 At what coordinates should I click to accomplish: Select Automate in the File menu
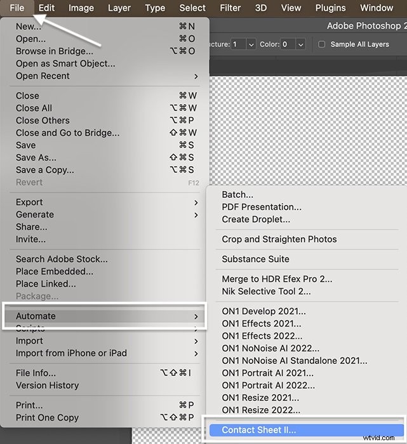(105, 316)
